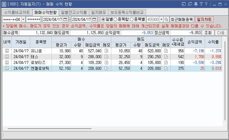Click the 손익금액 column header

tap(195, 42)
